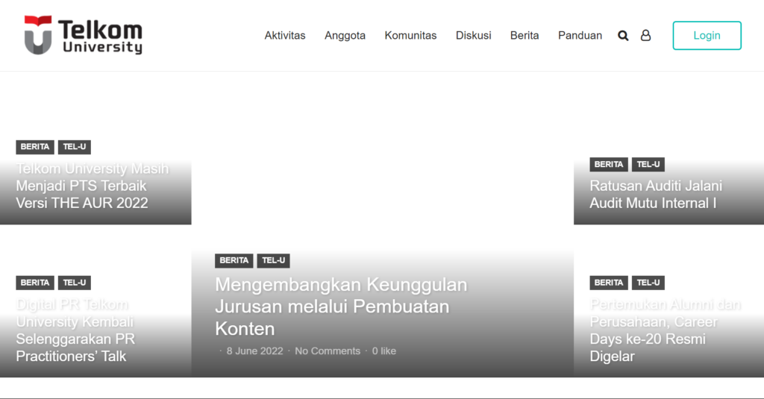Screen dimensions: 764x399
Task: Read the Ratusan Auditi Jalani Audit Mutu article
Action: click(x=656, y=194)
